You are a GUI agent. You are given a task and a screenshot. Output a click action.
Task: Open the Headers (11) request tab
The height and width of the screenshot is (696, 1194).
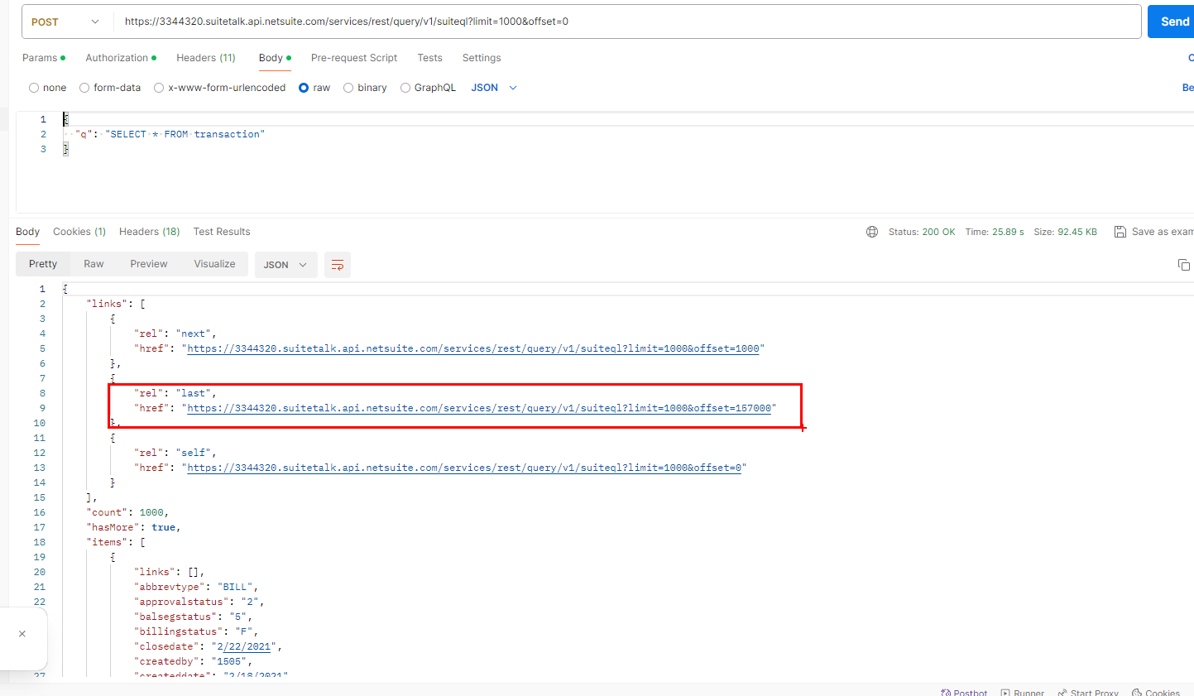coord(206,58)
